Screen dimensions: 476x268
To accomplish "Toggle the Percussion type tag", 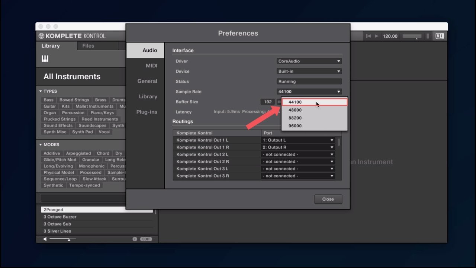I will pyautogui.click(x=73, y=113).
